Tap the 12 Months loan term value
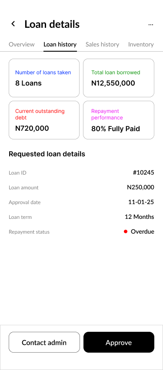Viewport: 163px width, 370px height. 140,217
